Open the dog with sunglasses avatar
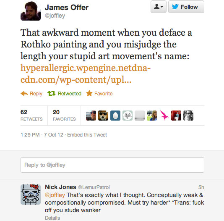This screenshot has height=221, width=224. 103,116
